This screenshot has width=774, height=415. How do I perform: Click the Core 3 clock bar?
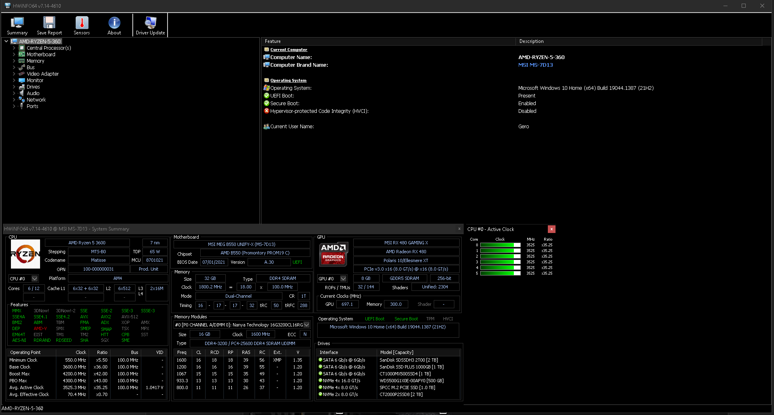[500, 262]
